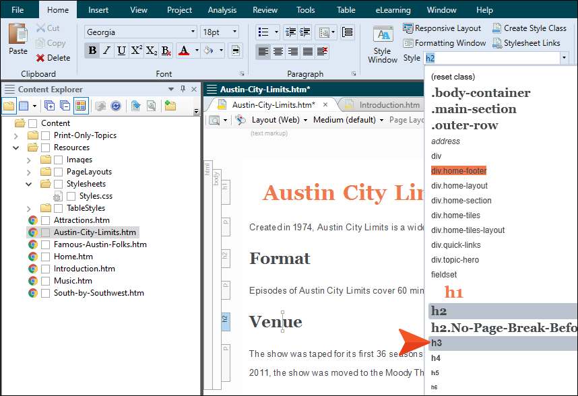Select h3 in the style list
This screenshot has width=578, height=396.
pyautogui.click(x=503, y=343)
